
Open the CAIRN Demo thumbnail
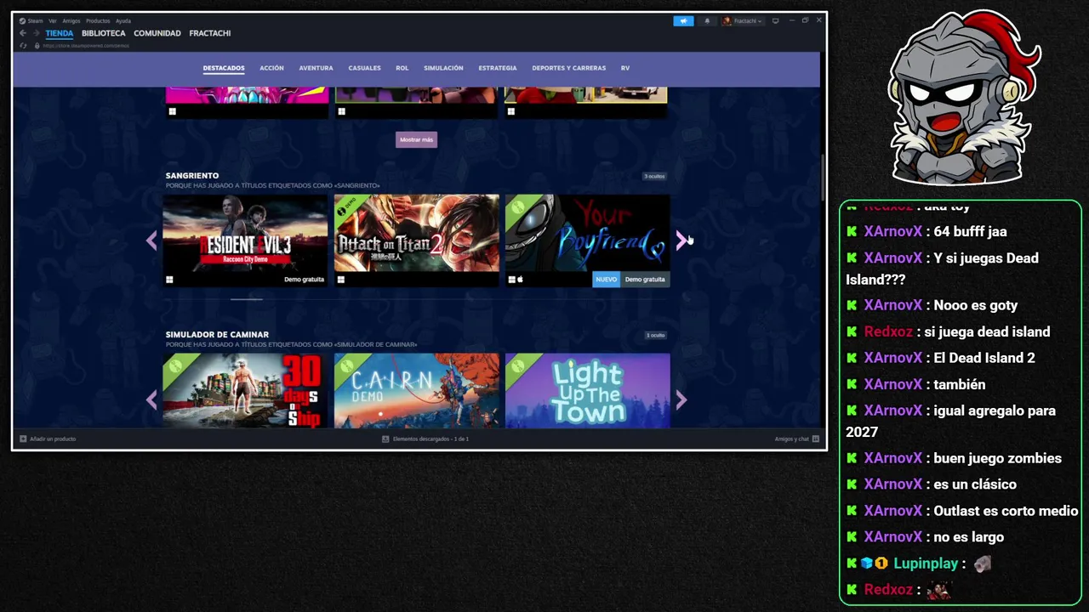point(417,391)
